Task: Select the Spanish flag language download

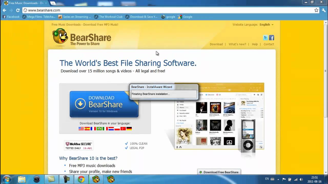Action: click(87, 129)
